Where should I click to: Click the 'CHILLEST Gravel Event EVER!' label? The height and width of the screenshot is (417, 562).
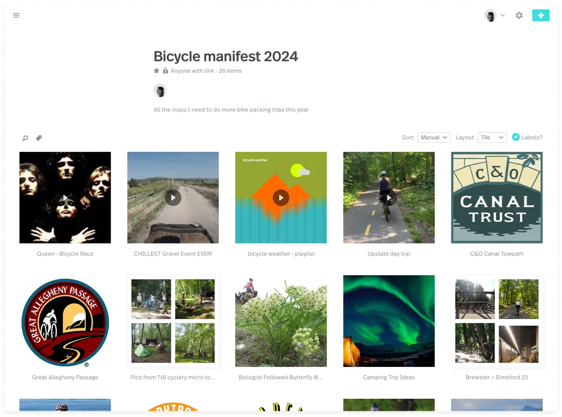(173, 254)
